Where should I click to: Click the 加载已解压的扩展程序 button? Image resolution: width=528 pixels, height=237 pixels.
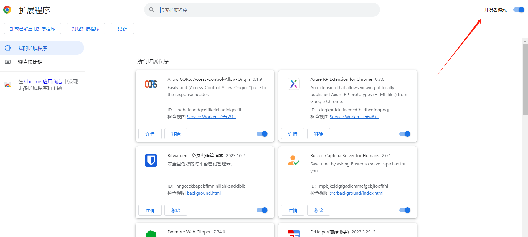tap(32, 29)
